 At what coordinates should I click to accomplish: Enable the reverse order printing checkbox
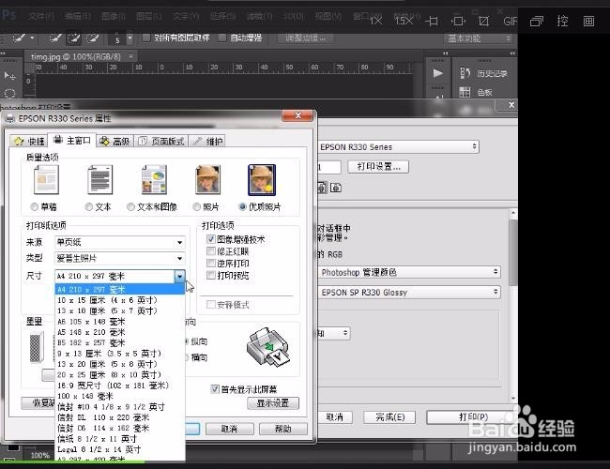pyautogui.click(x=211, y=264)
